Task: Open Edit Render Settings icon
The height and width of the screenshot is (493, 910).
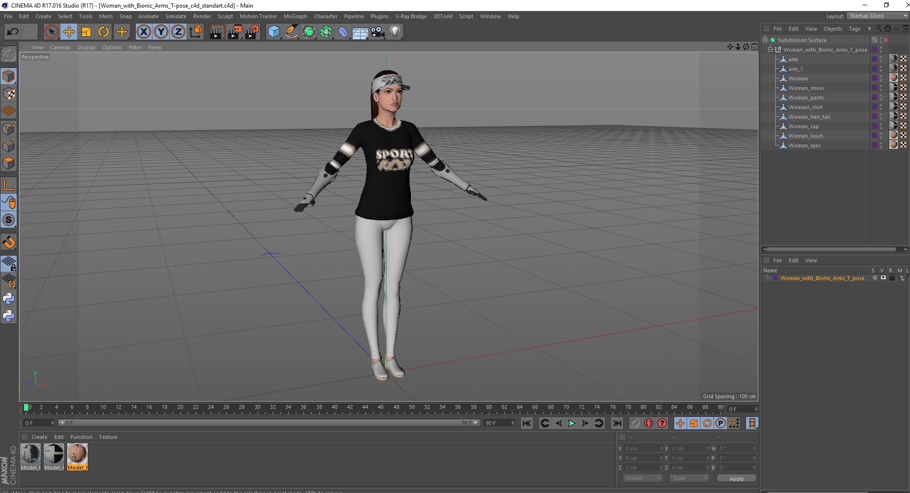Action: coord(252,32)
